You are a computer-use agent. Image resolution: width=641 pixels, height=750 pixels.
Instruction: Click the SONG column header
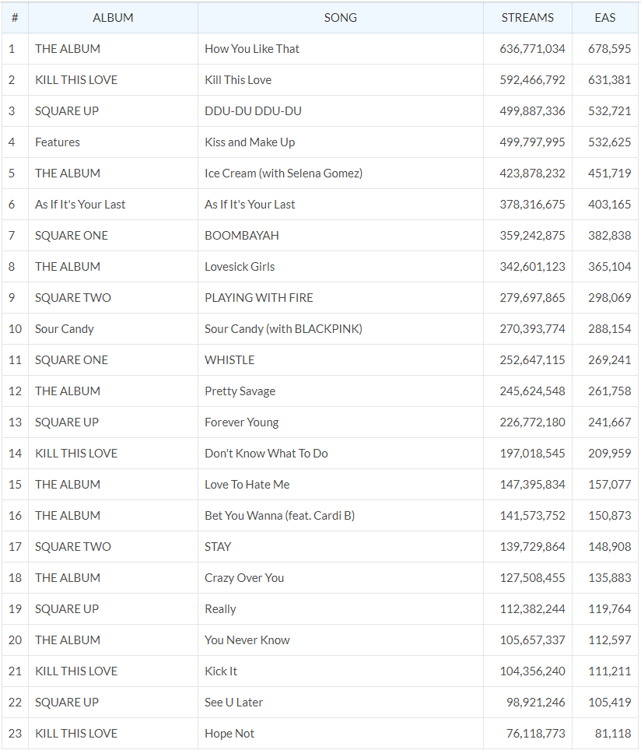[x=340, y=17]
